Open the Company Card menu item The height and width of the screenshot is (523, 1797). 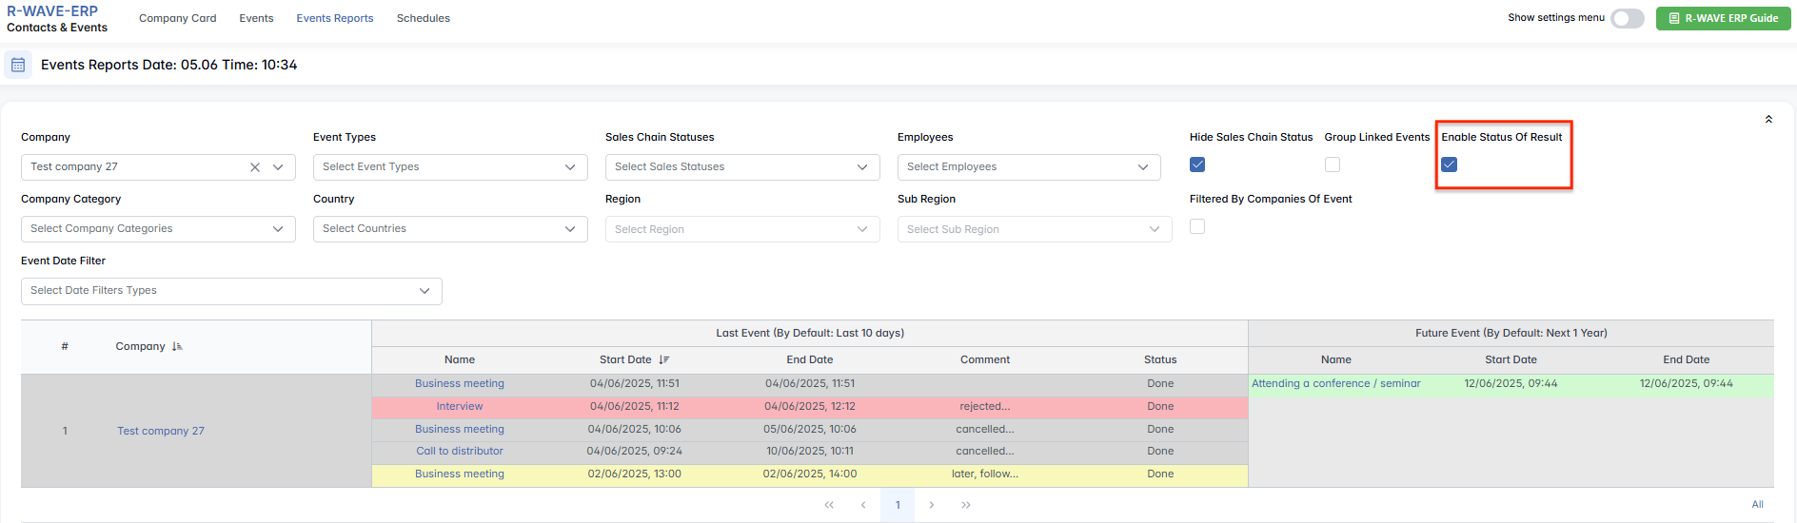(x=177, y=18)
